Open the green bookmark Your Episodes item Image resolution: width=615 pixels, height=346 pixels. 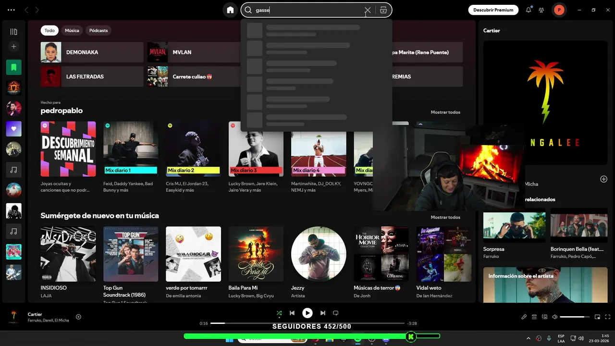pos(13,67)
